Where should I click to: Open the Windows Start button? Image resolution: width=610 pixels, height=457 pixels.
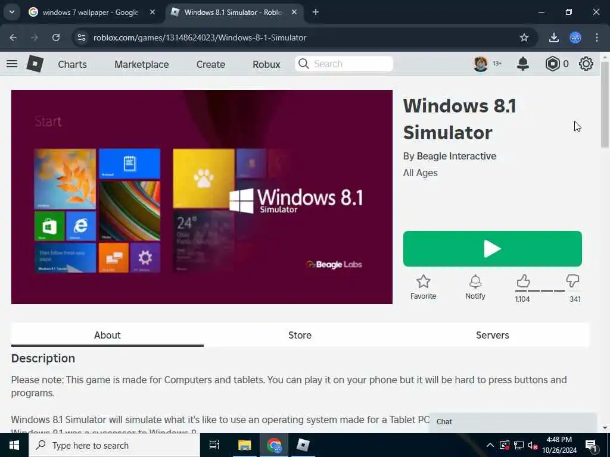(14, 445)
